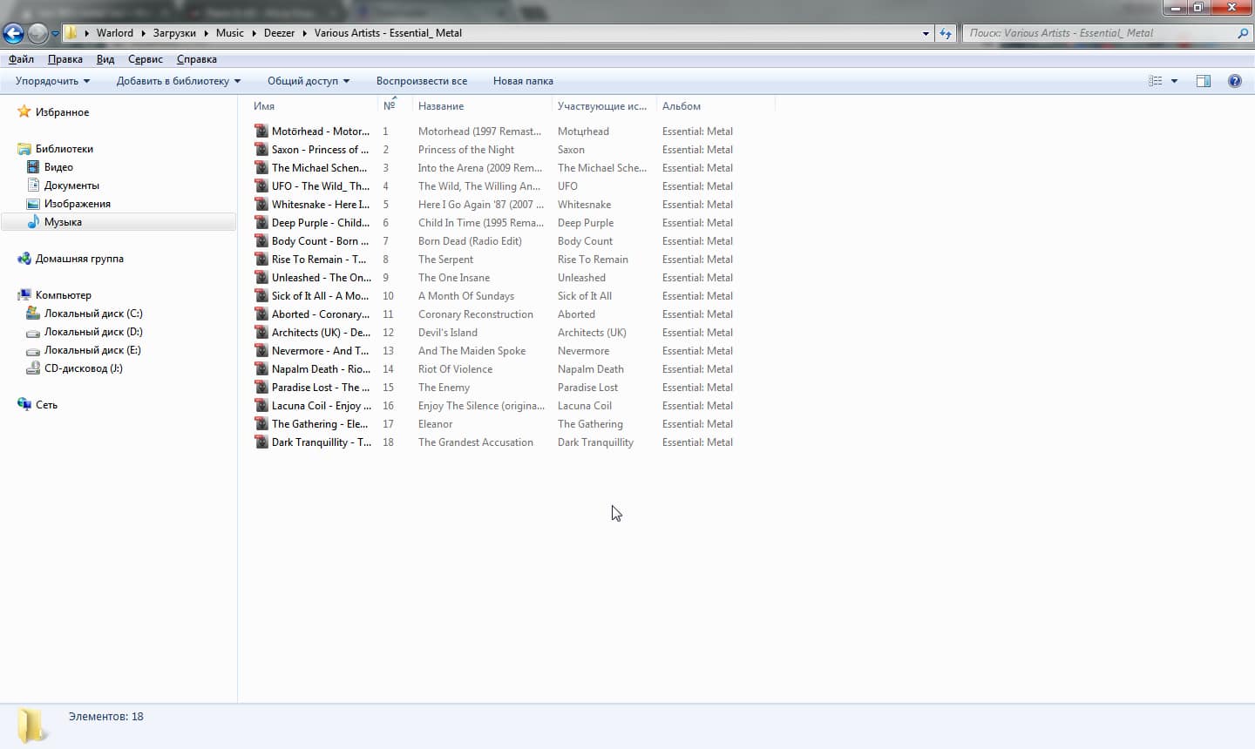Toggle the preview pane icon
Screen dimensions: 1255x749
tap(1204, 81)
